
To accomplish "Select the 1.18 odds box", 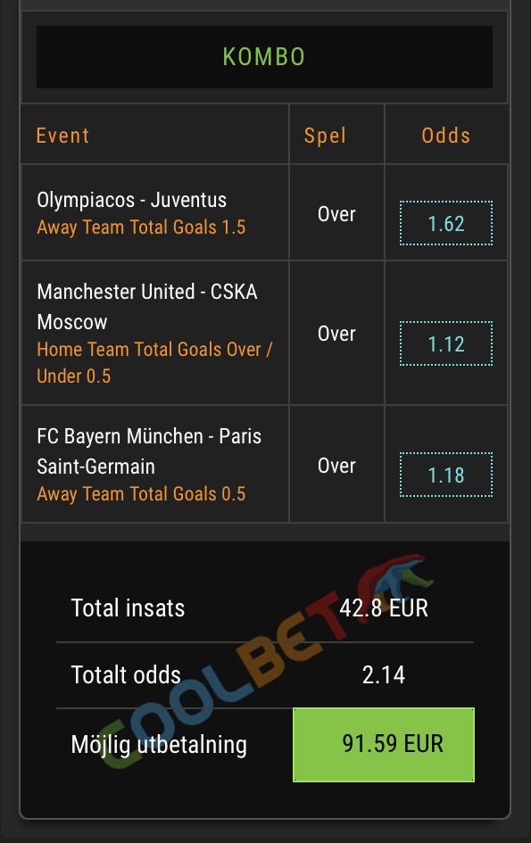I will click(x=446, y=475).
